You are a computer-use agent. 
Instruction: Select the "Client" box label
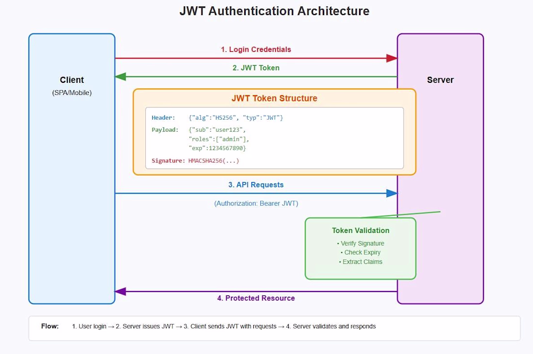[x=72, y=80]
